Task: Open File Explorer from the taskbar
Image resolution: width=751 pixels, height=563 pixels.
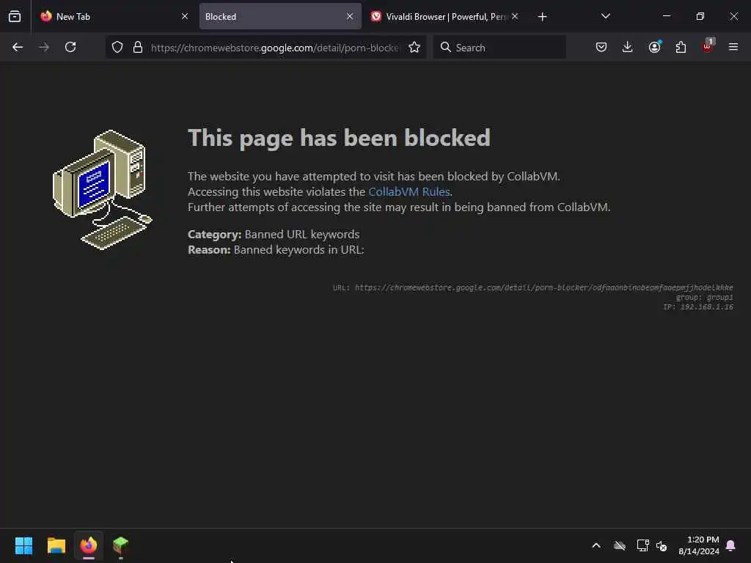Action: 56,545
